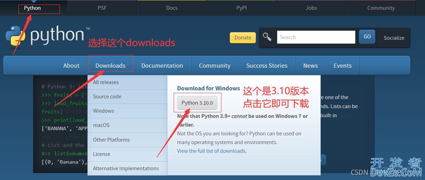The height and width of the screenshot is (180, 425).
Task: Click the Python 3.10.0 download button
Action: 197,103
